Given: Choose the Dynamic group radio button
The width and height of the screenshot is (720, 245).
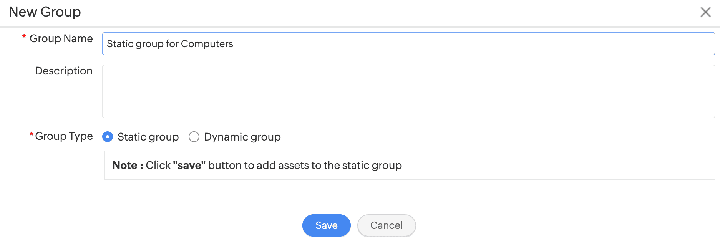Looking at the screenshot, I should (194, 137).
